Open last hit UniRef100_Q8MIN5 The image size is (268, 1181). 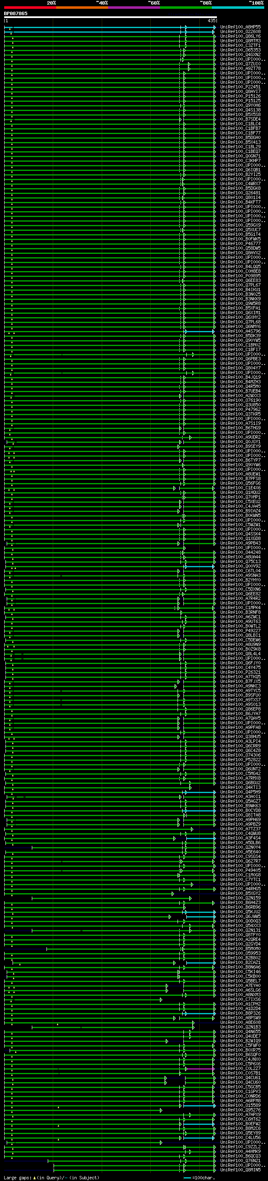click(x=240, y=1170)
